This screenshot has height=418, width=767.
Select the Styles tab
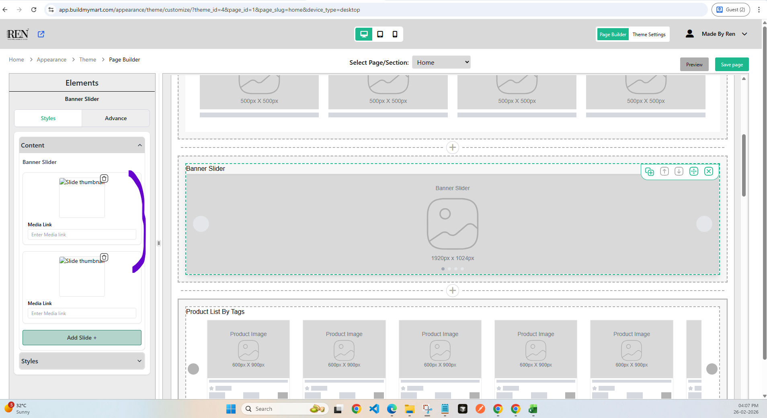coord(48,118)
